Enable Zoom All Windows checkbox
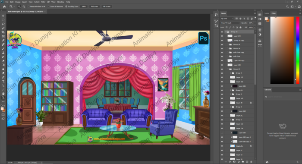 49,6
